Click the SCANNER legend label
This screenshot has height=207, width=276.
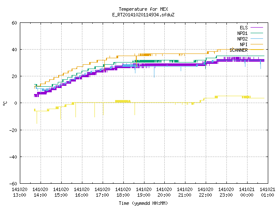click(238, 50)
